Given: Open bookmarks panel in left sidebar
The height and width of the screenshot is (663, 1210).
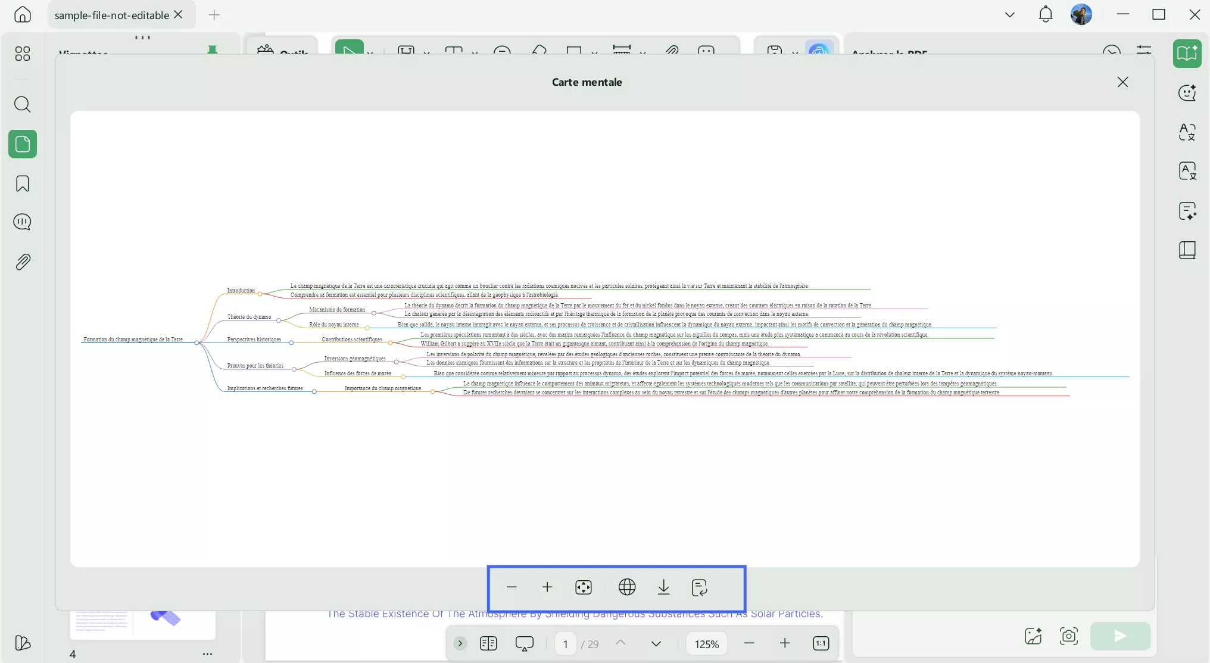Looking at the screenshot, I should click(23, 183).
